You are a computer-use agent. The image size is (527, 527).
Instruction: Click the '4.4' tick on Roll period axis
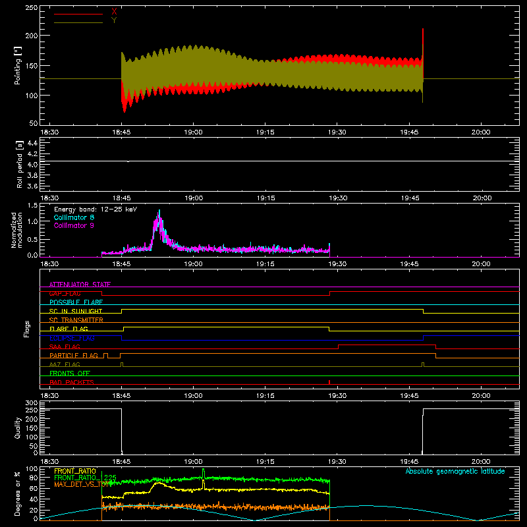(32, 143)
